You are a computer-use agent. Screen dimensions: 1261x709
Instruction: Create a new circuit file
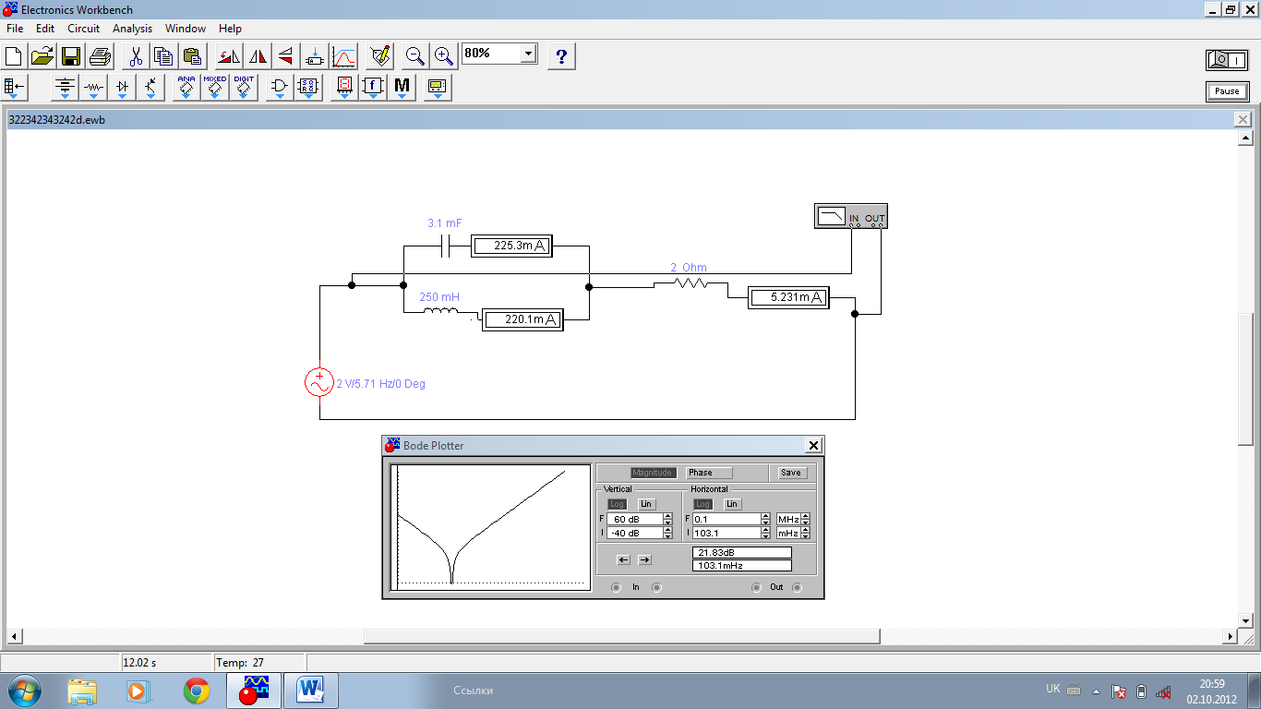[x=14, y=56]
